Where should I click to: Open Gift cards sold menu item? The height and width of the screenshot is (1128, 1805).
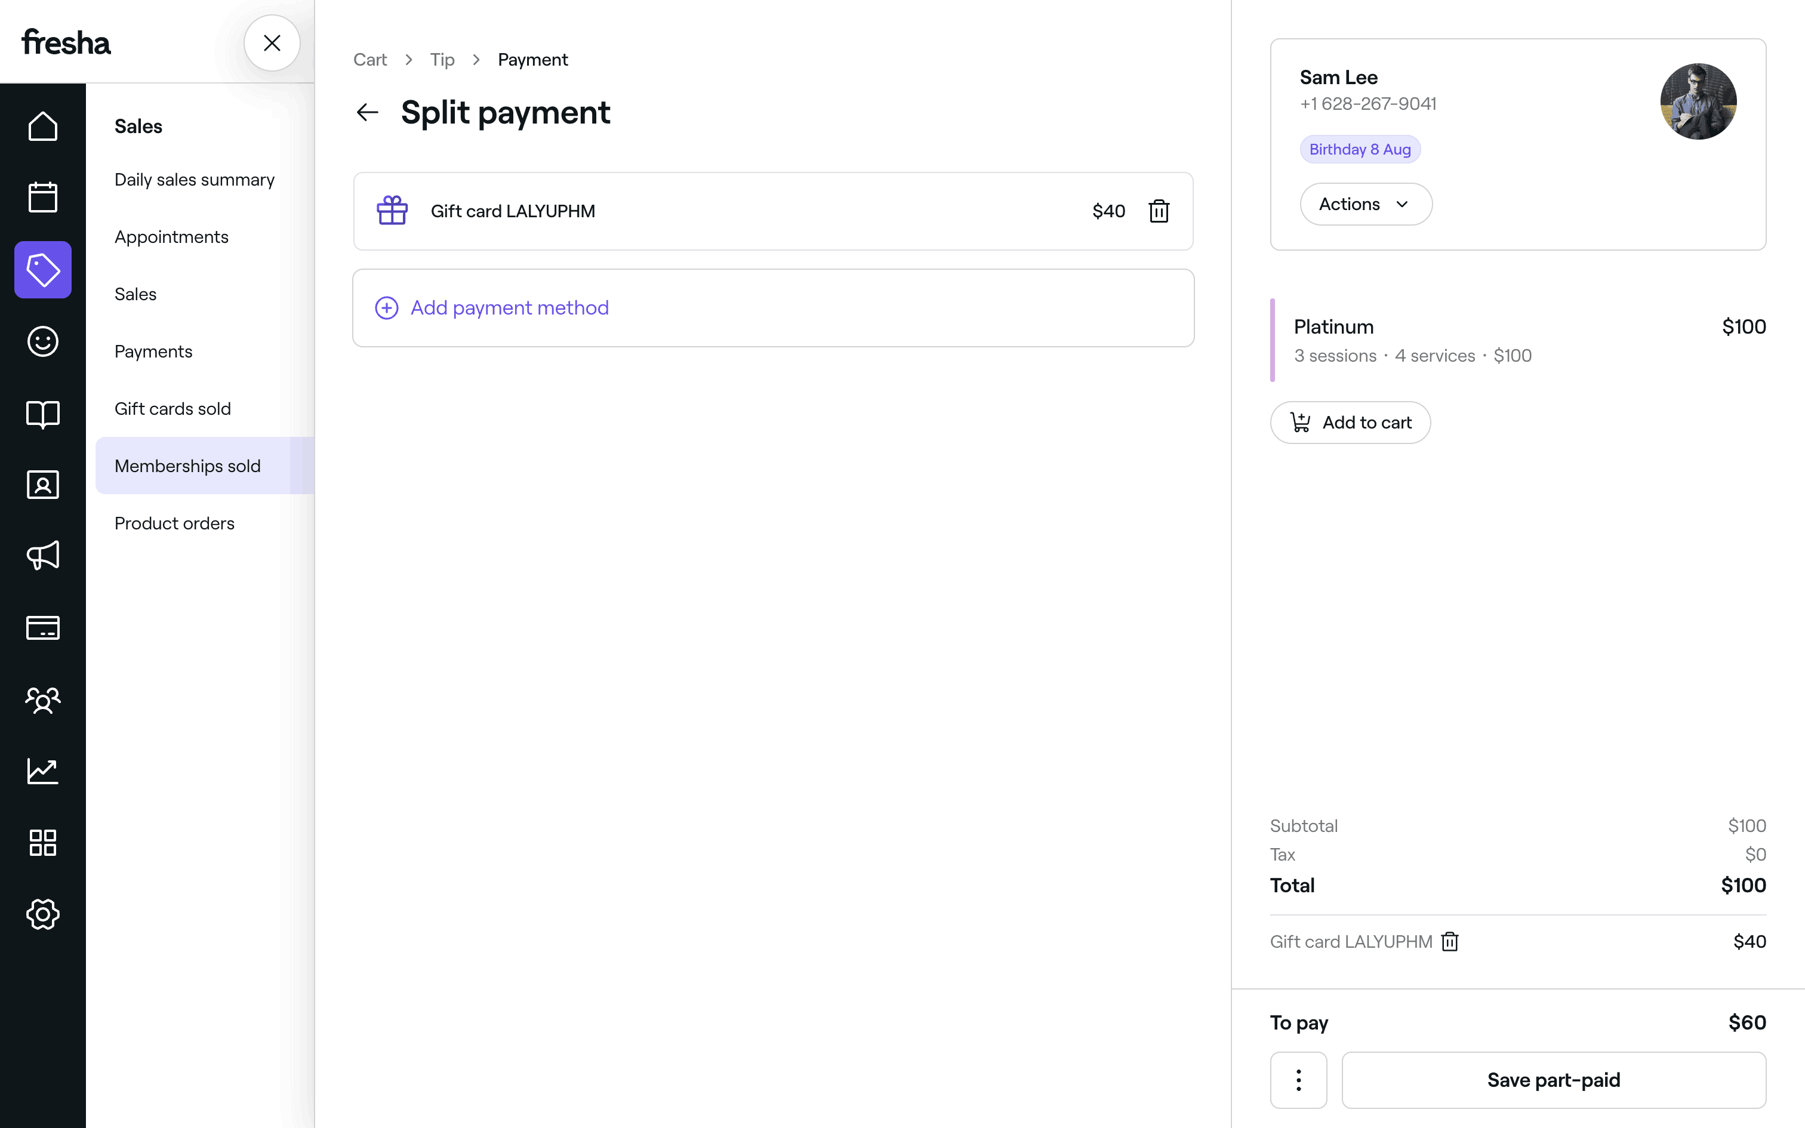[x=173, y=409]
